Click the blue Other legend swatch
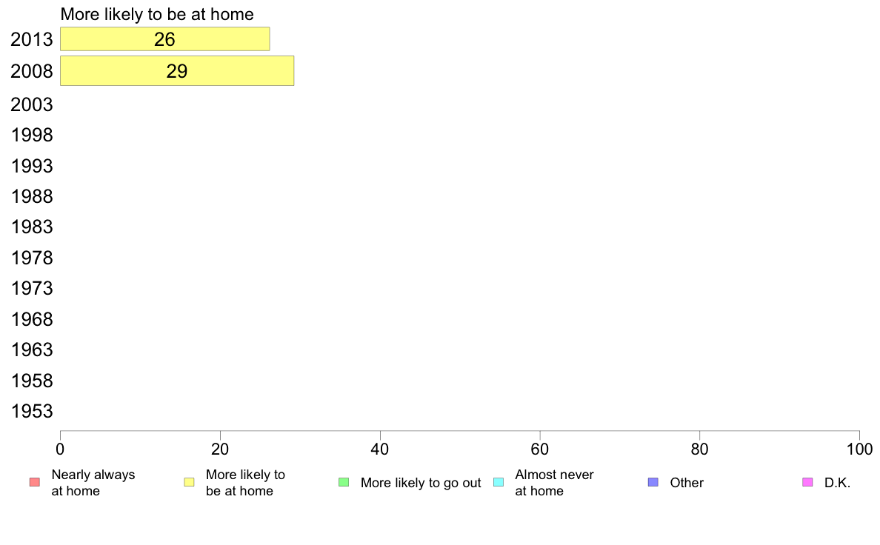This screenshot has width=880, height=545. (653, 482)
